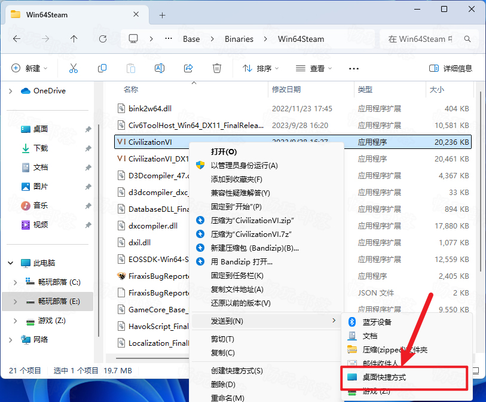
Task: Expand the 畅玩部落 (C:) drive node
Action: pyautogui.click(x=15, y=282)
